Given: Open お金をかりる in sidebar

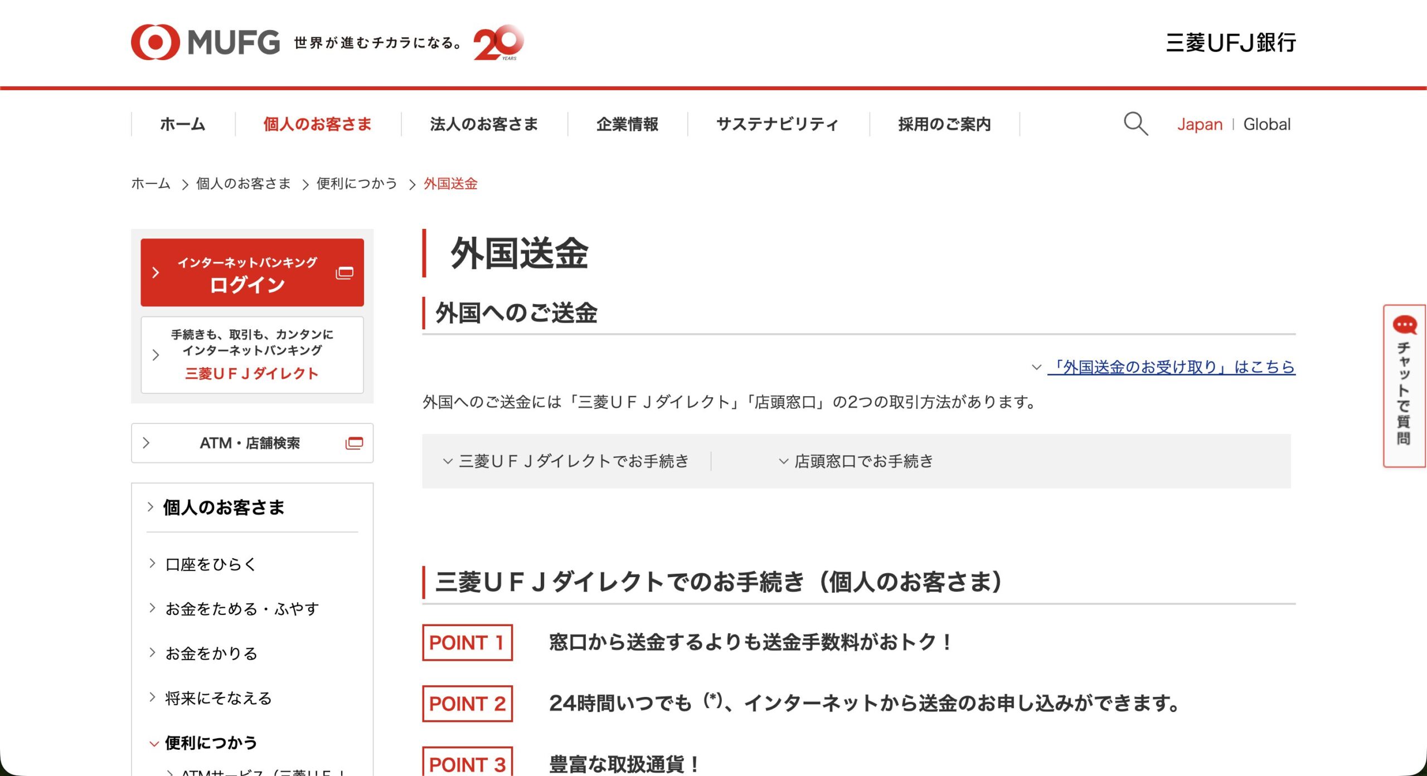Looking at the screenshot, I should [x=211, y=653].
